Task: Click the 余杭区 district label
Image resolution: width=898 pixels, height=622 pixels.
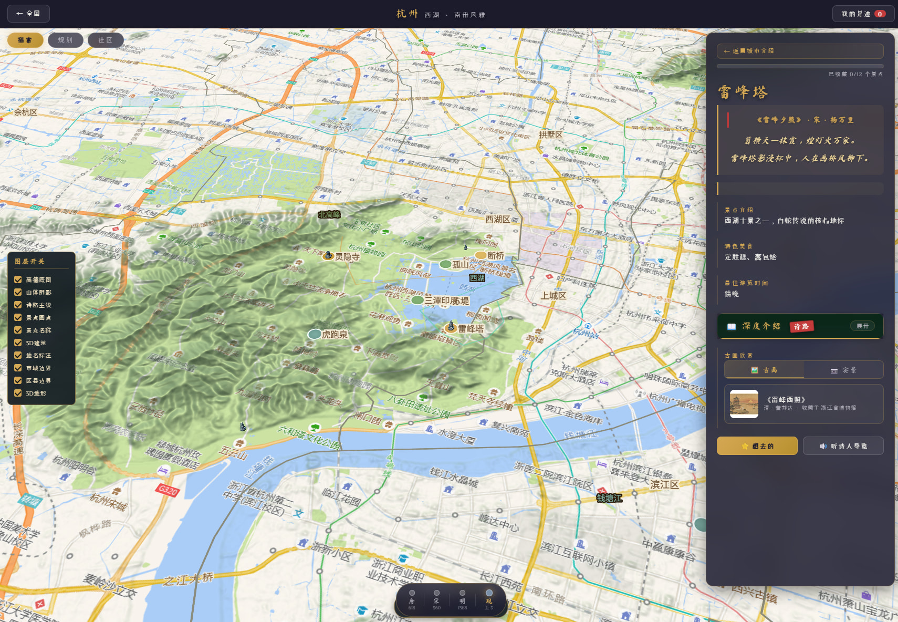Action: click(25, 112)
